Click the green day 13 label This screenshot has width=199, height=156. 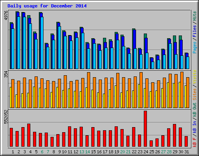pos(82,152)
